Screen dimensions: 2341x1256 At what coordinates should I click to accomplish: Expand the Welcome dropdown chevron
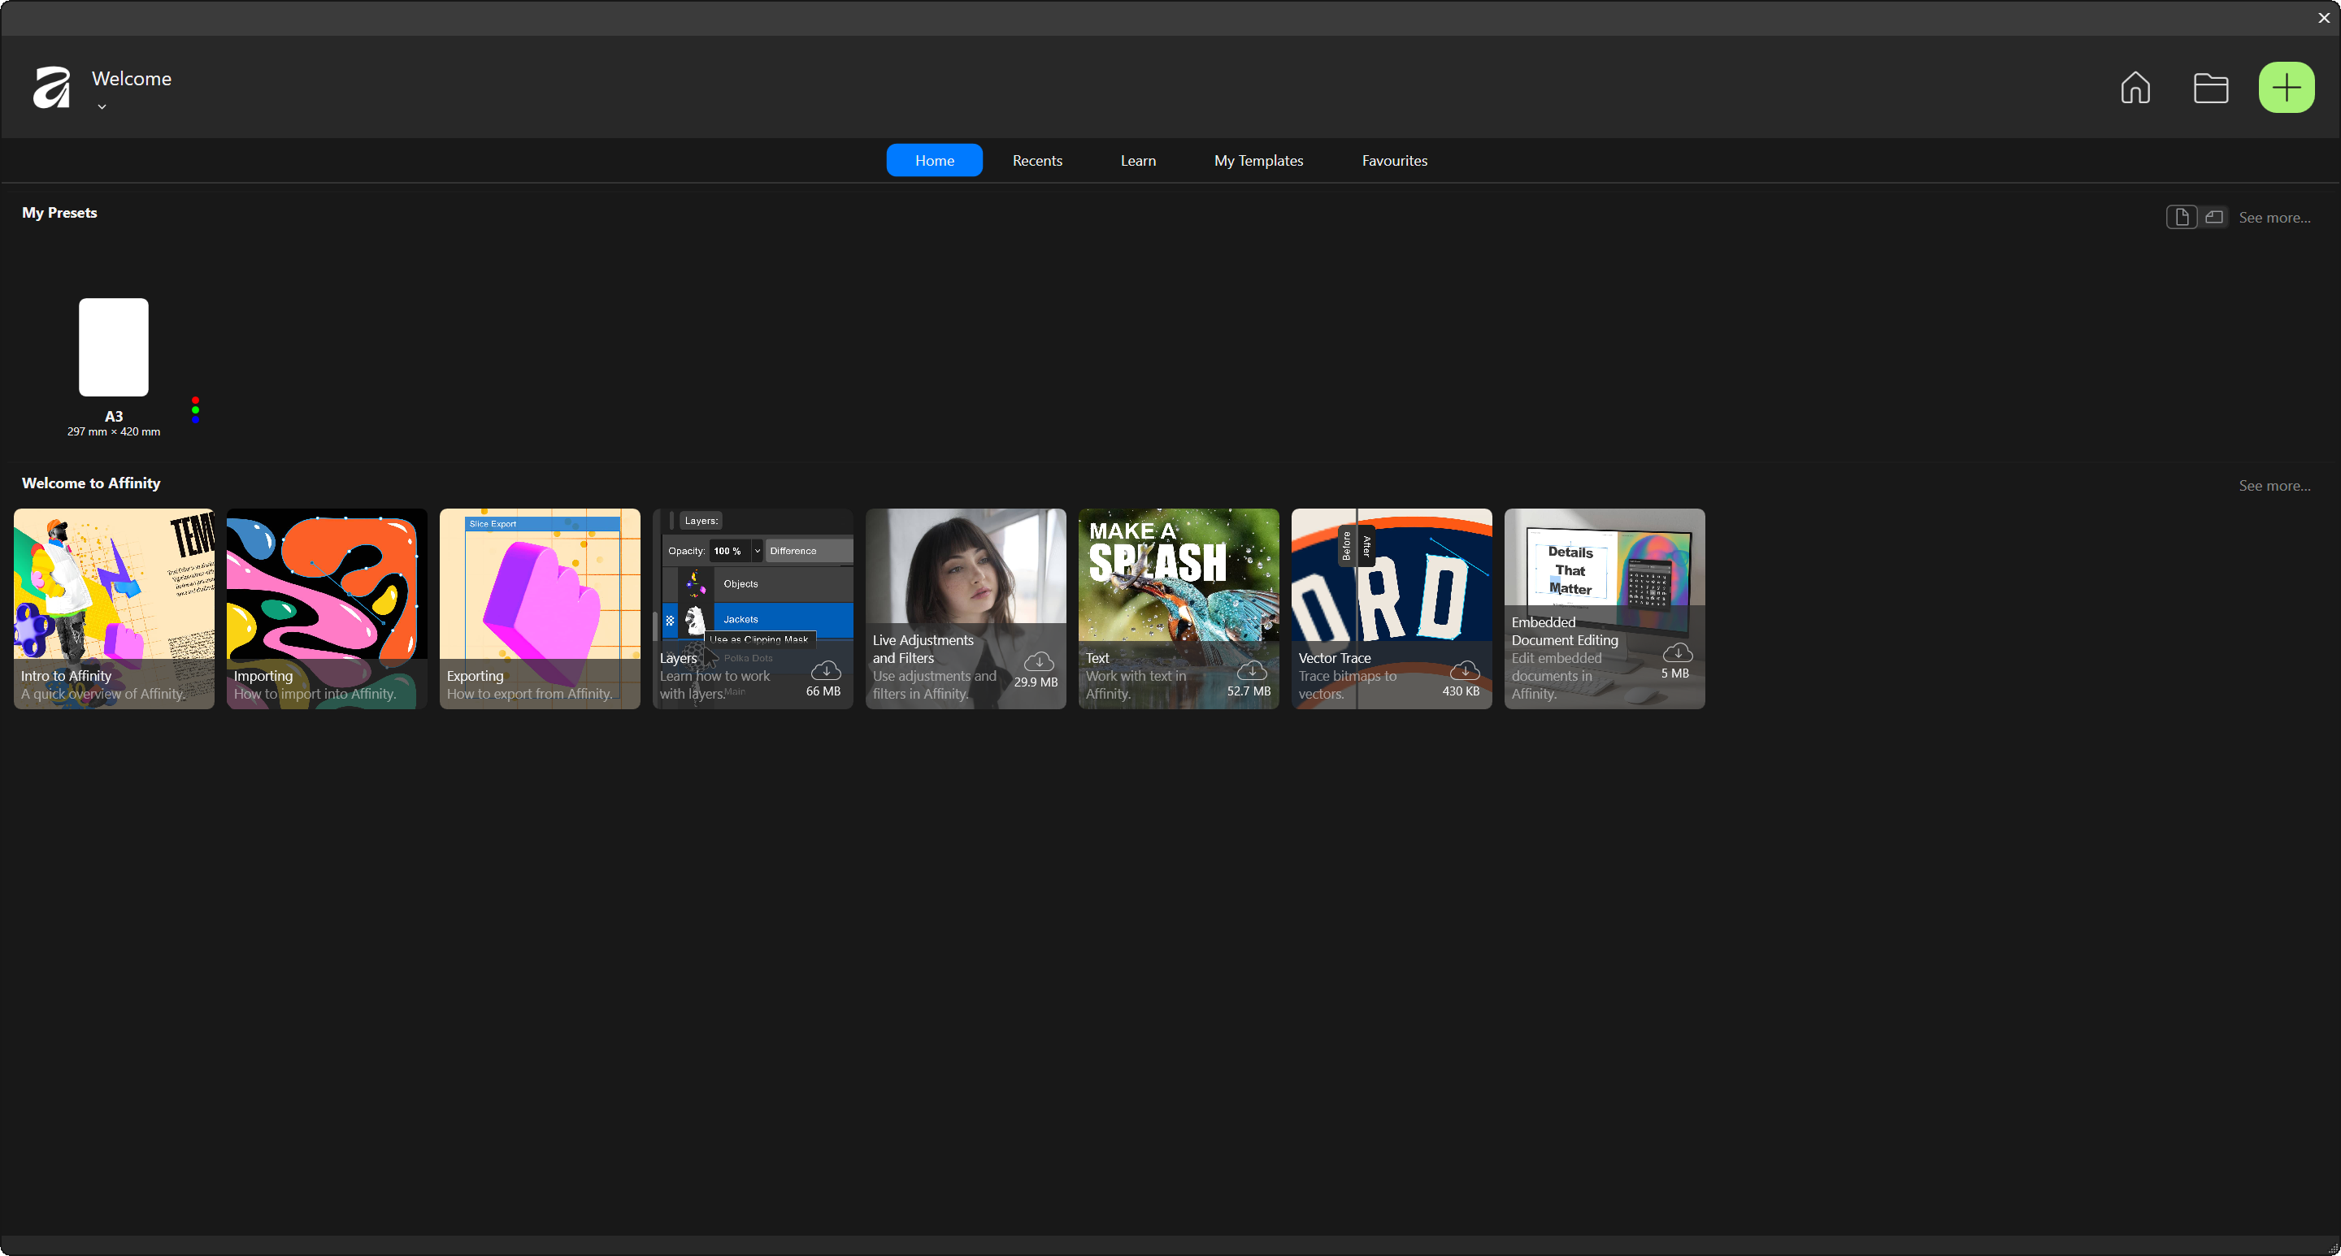[102, 107]
